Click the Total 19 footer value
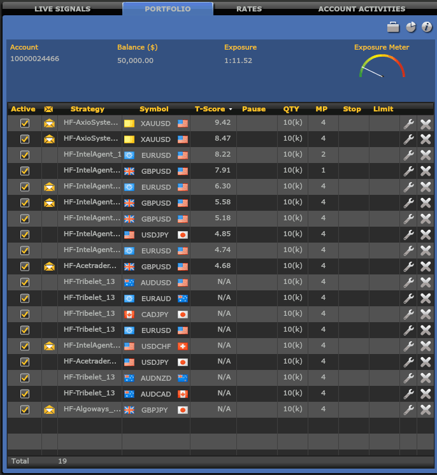Screen dimensions: 437x475 pos(62,461)
